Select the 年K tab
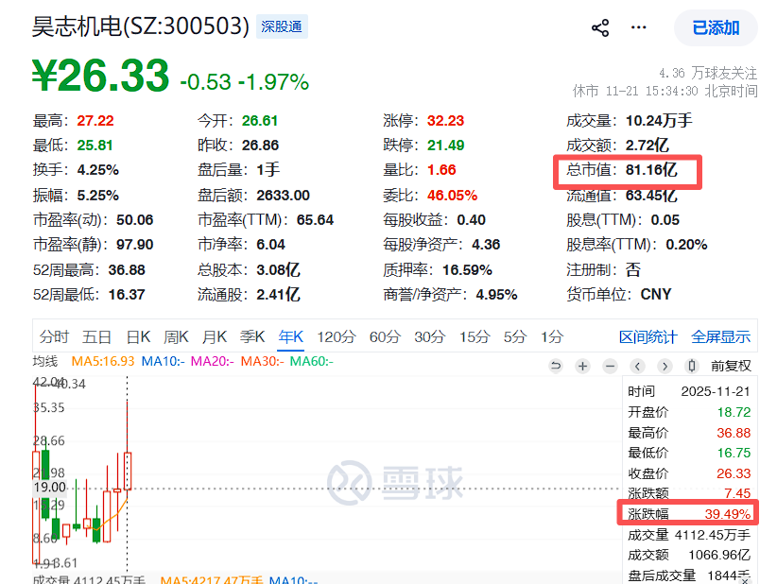This screenshot has width=777, height=584. tap(291, 337)
